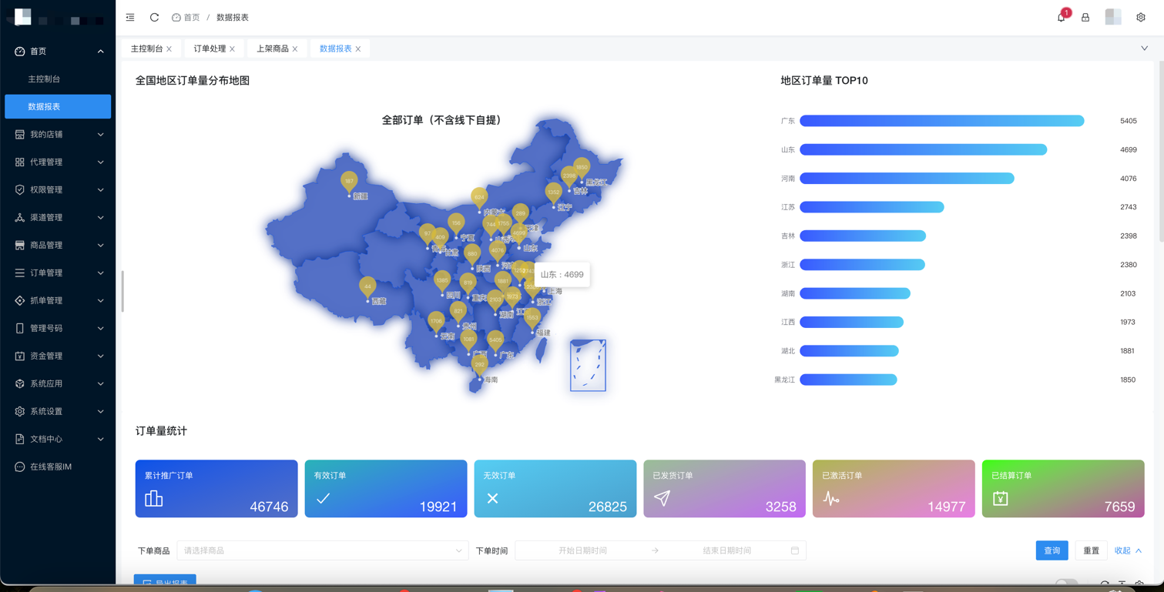Image resolution: width=1164 pixels, height=592 pixels.
Task: Open the notification bell
Action: [1062, 17]
